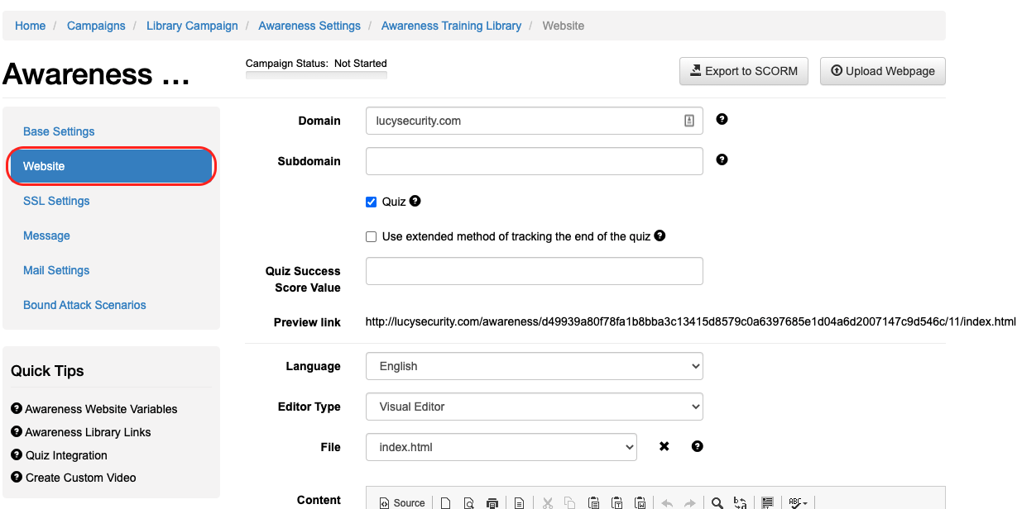Screen dimensions: 1017x509
Task: Click the Copy icon in editor toolbar
Action: coord(570,502)
